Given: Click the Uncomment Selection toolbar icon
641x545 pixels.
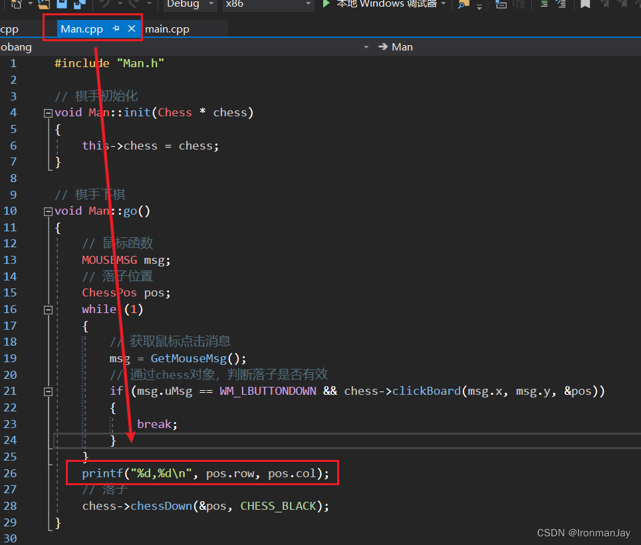Looking at the screenshot, I should point(561,4).
